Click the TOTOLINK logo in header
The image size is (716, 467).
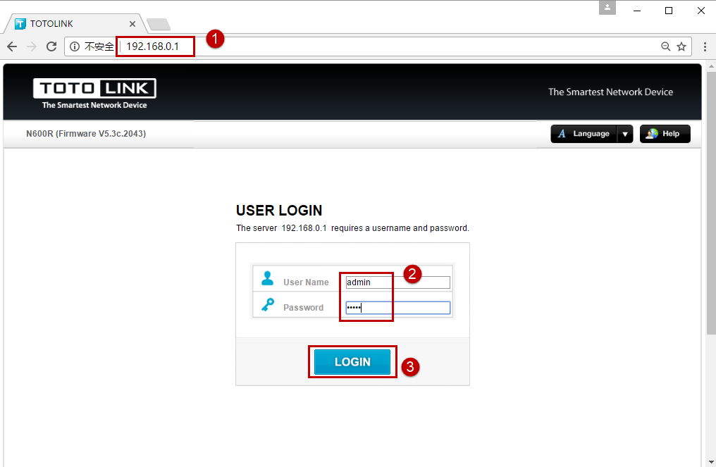(94, 94)
